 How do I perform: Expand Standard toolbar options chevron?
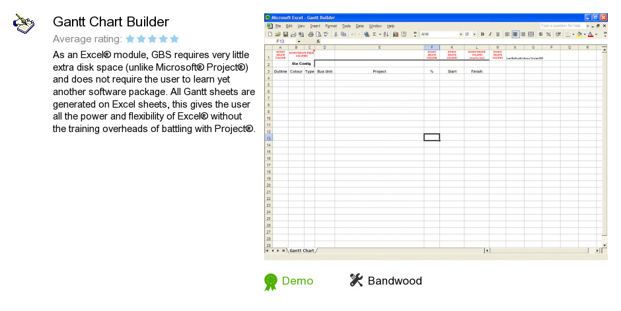(415, 34)
